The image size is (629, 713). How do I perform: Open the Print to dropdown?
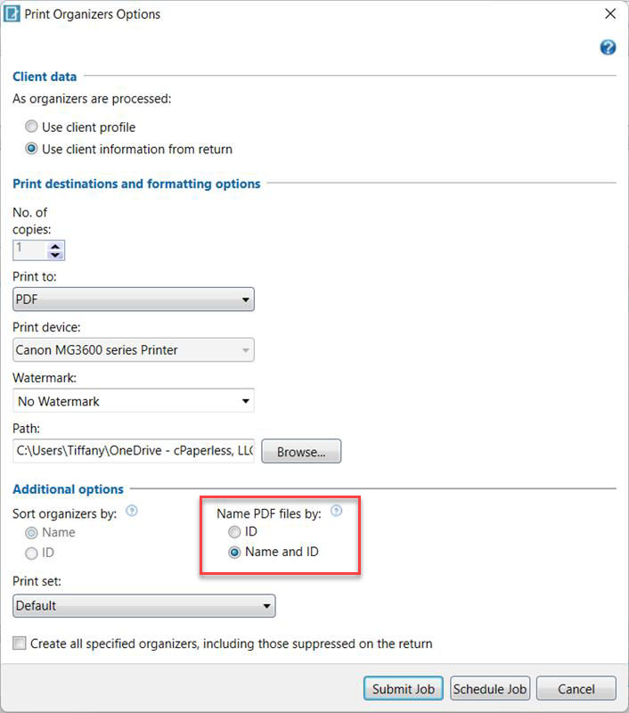coord(242,299)
